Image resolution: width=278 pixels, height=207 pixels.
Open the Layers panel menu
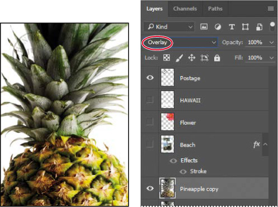[271, 8]
